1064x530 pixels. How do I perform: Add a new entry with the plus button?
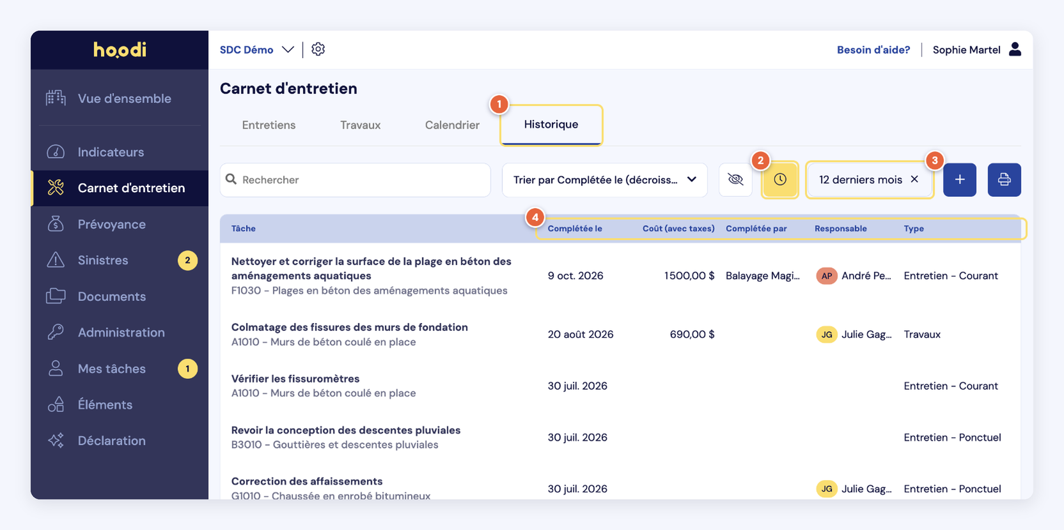960,179
